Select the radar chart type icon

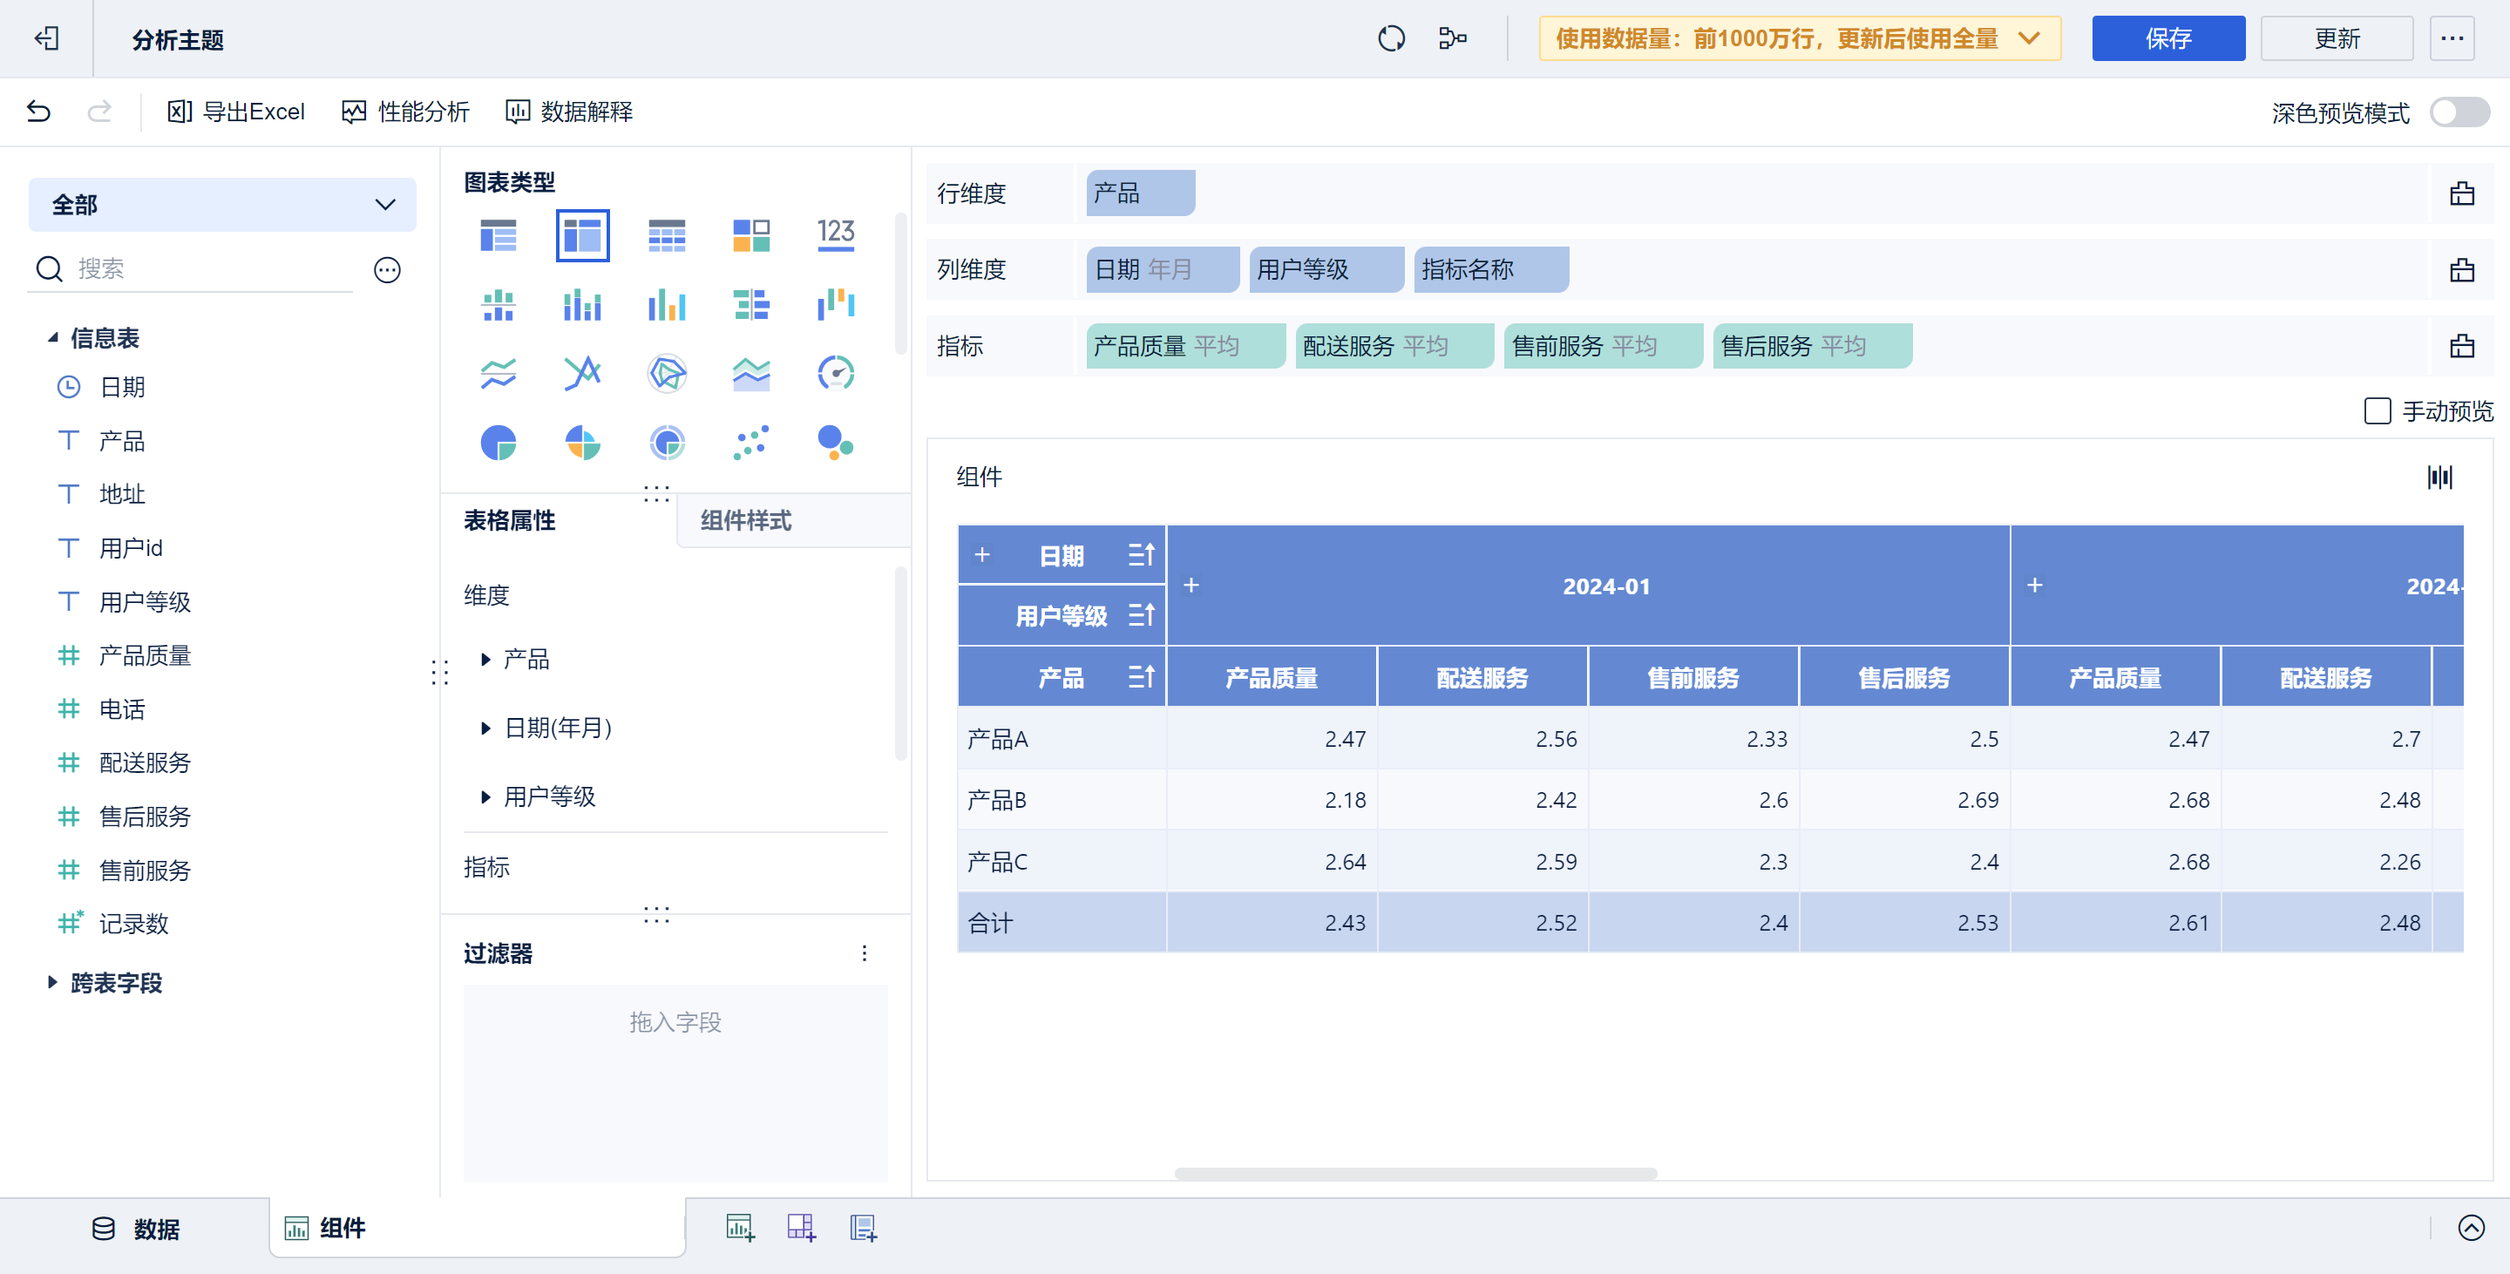pyautogui.click(x=667, y=373)
